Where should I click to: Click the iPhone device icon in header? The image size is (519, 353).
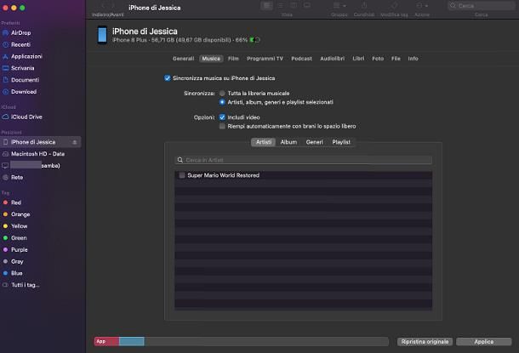pos(102,35)
